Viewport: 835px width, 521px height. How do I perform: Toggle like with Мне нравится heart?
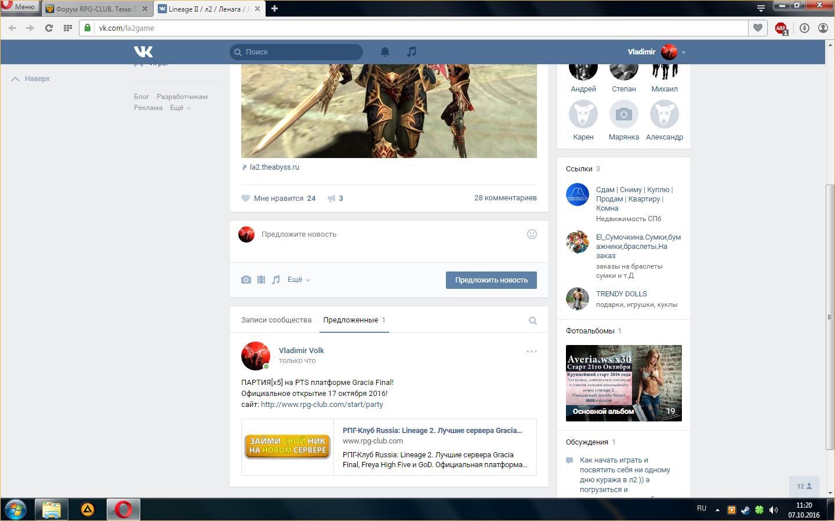(246, 199)
